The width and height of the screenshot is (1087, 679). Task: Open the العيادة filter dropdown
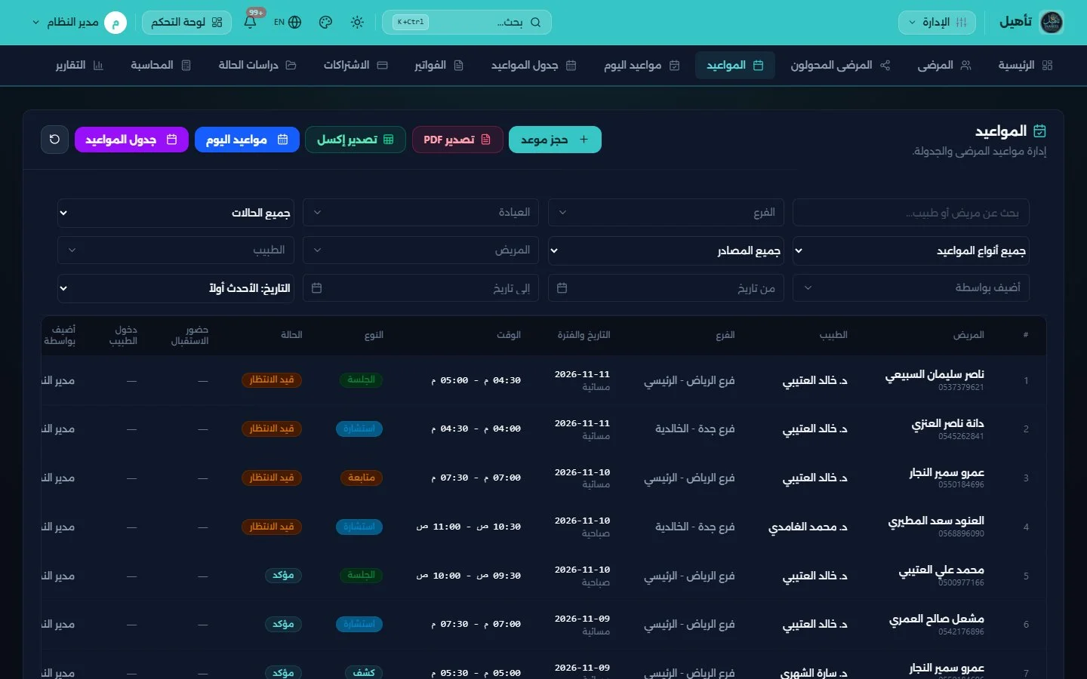[420, 213]
